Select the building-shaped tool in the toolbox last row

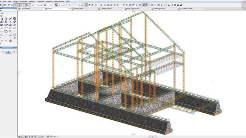10,41
